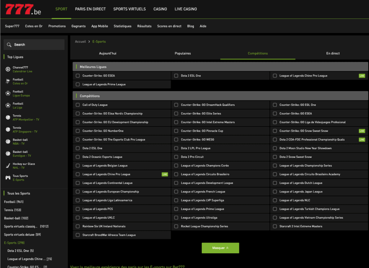Switch to the Populaires tab
The width and height of the screenshot is (369, 268).
click(x=183, y=53)
